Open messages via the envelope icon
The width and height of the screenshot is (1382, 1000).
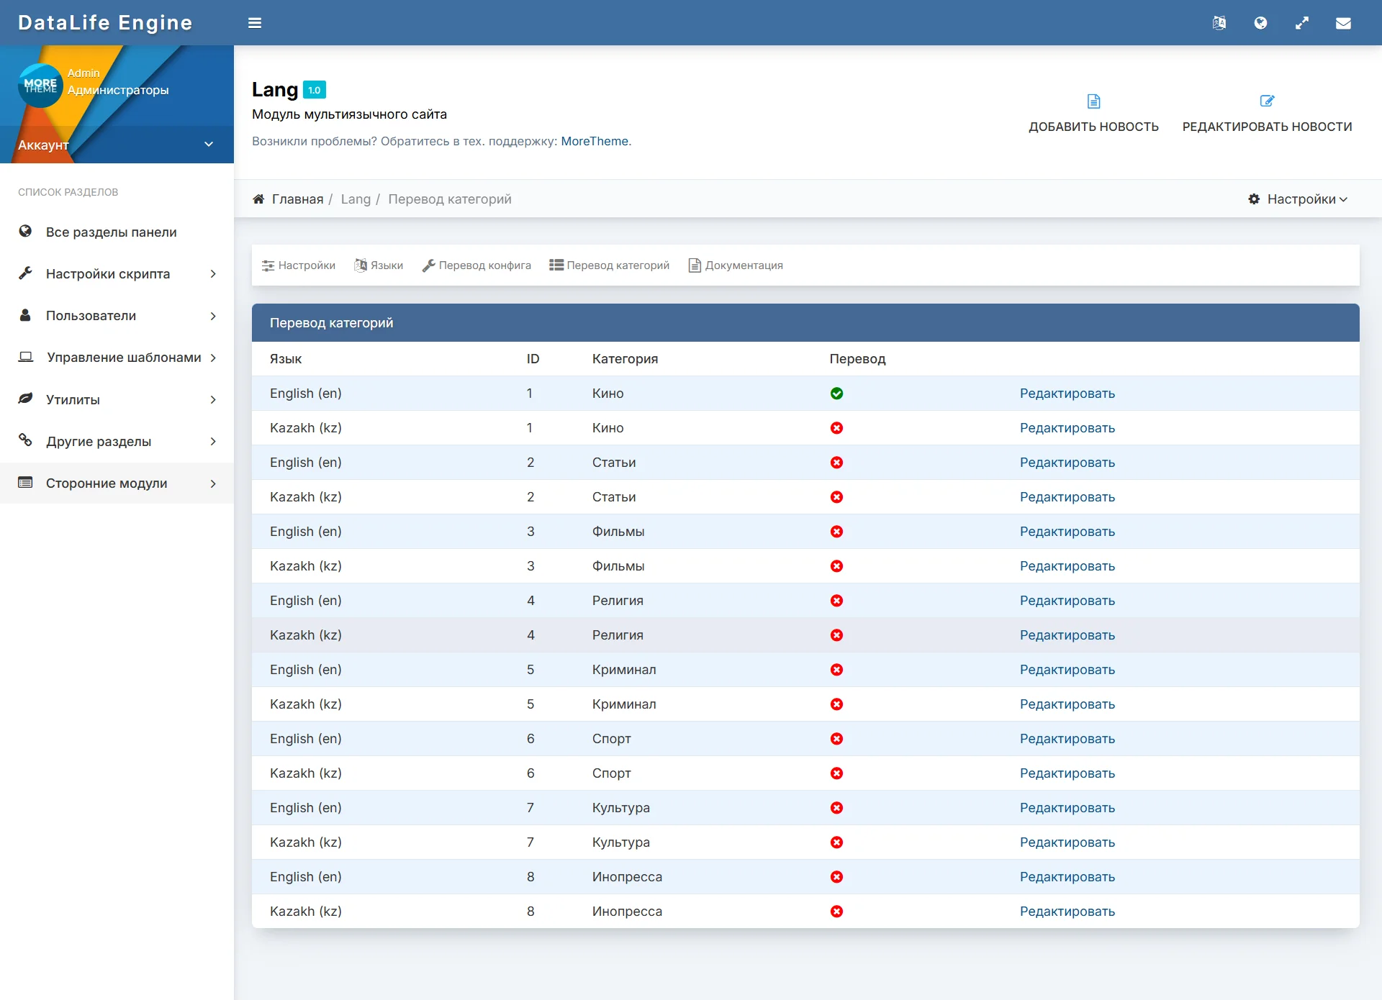[1343, 23]
